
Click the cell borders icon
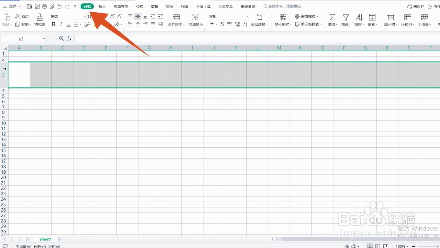[76, 24]
